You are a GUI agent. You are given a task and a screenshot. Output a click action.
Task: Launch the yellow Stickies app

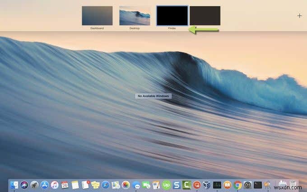[x=95, y=185]
